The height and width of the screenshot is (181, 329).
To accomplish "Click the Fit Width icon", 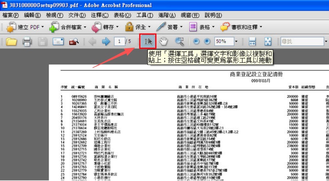I will pos(253,42).
